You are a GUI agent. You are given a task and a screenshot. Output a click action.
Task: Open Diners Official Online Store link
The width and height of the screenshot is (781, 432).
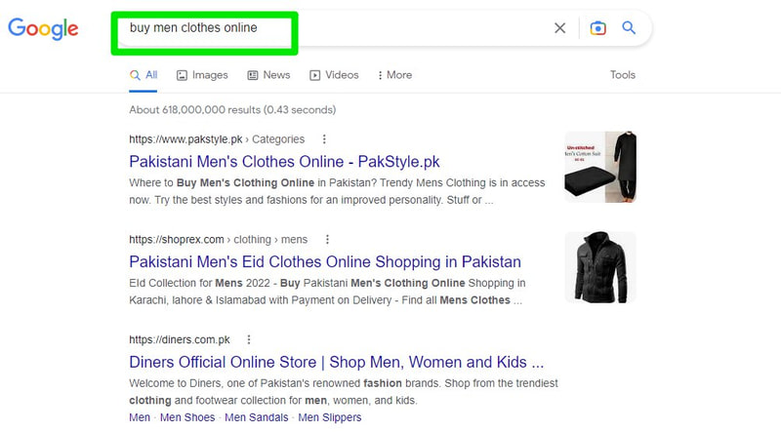click(336, 362)
